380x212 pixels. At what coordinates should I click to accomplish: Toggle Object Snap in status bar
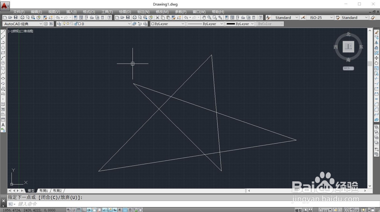pyautogui.click(x=94, y=210)
